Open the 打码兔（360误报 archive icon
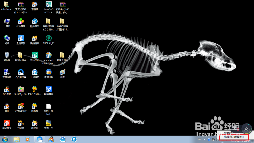The width and height of the screenshot is (254, 143). click(62, 8)
